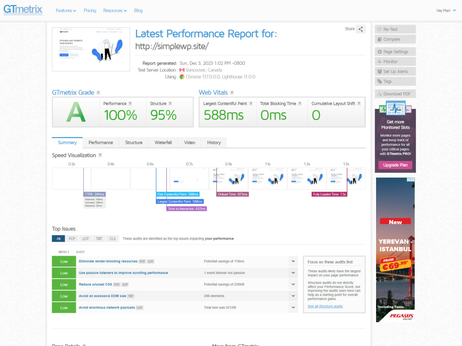Click help icon beside Speed Visualization
The width and height of the screenshot is (462, 346).
coord(100,155)
